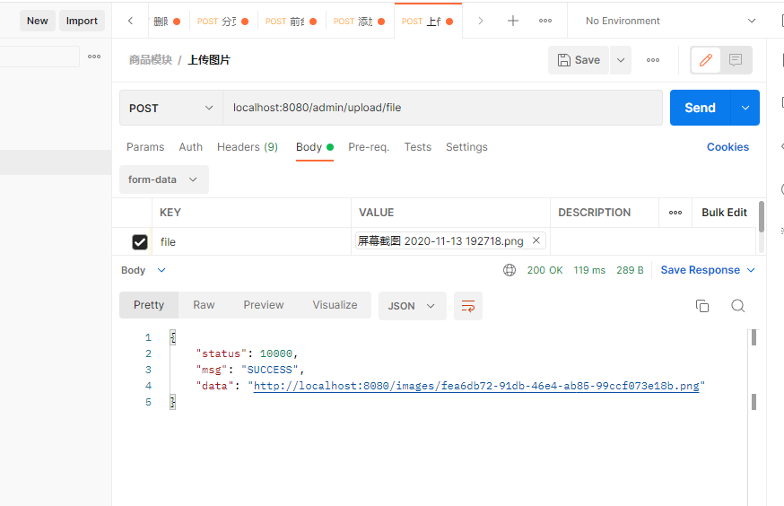
Task: Expand the response Body dropdown
Action: (144, 271)
